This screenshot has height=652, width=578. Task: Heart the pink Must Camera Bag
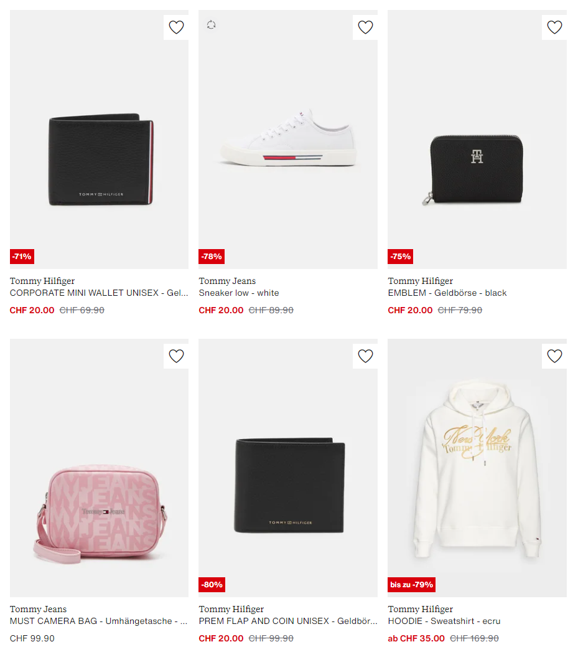pyautogui.click(x=176, y=356)
